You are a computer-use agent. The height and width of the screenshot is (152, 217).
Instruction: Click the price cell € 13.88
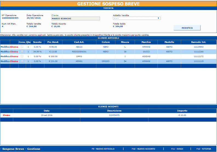pos(53,52)
